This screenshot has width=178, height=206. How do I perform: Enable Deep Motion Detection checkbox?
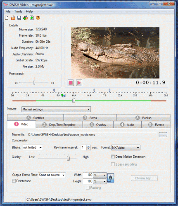pos(113,157)
